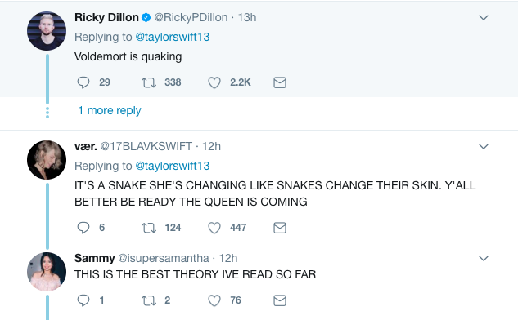Viewport: 518px width, 320px height.
Task: Reply to Ricky Dillon's tweet
Action: [x=83, y=82]
